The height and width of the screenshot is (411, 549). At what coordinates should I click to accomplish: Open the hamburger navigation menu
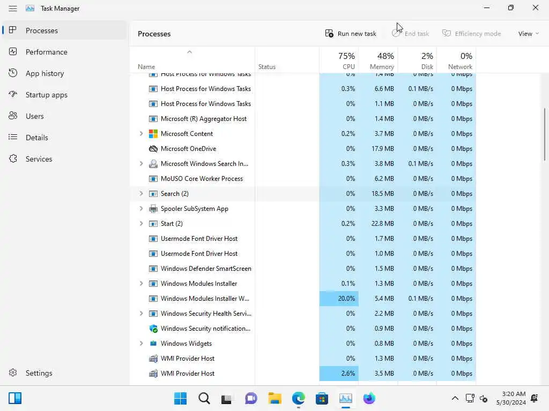click(x=13, y=9)
